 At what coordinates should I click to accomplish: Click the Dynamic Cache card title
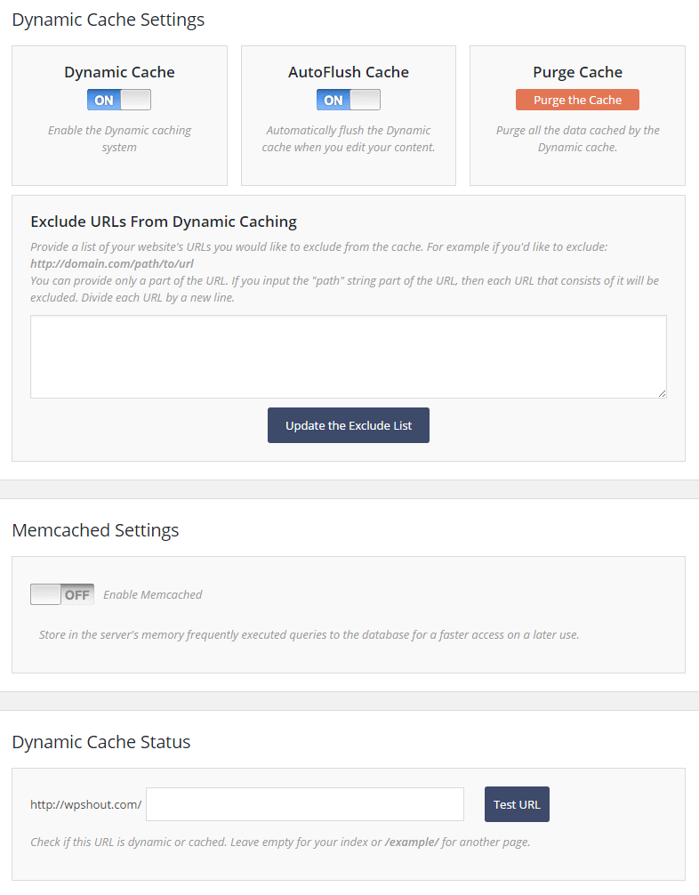pyautogui.click(x=119, y=72)
